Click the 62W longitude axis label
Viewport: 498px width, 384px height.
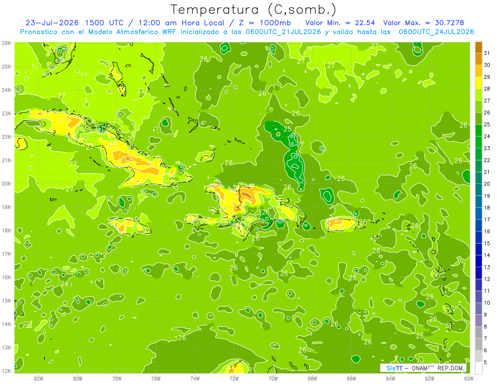click(430, 378)
